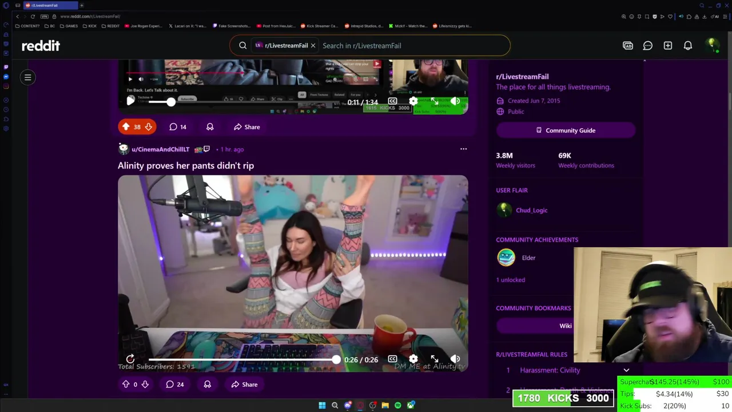Open post titled Alinity proves her pants didn't rip

click(186, 165)
